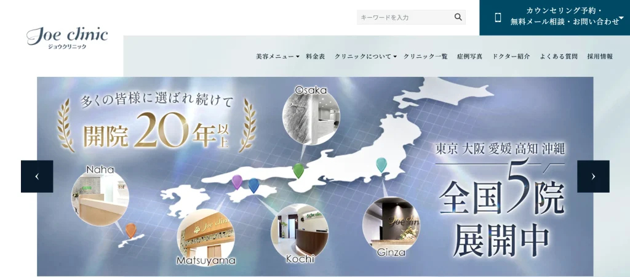Open 症例写真 menu item
Image resolution: width=630 pixels, height=277 pixels.
[x=469, y=57]
